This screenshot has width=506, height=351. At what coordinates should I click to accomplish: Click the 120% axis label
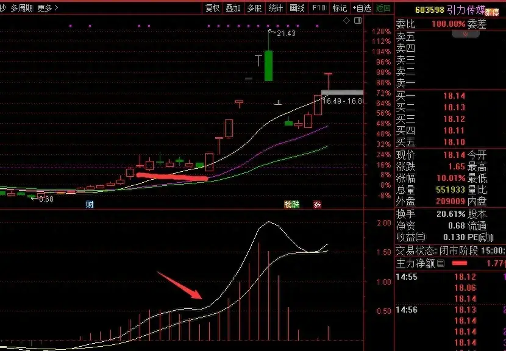(382, 31)
